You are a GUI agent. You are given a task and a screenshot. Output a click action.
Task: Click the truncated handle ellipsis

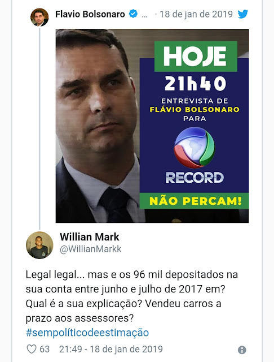(x=145, y=16)
